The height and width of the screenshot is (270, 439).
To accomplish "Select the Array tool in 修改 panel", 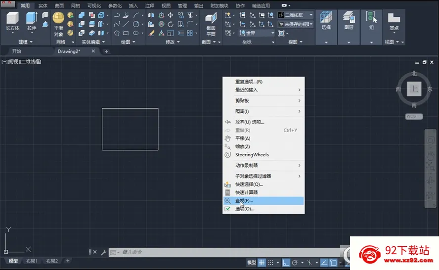I will pos(190,33).
